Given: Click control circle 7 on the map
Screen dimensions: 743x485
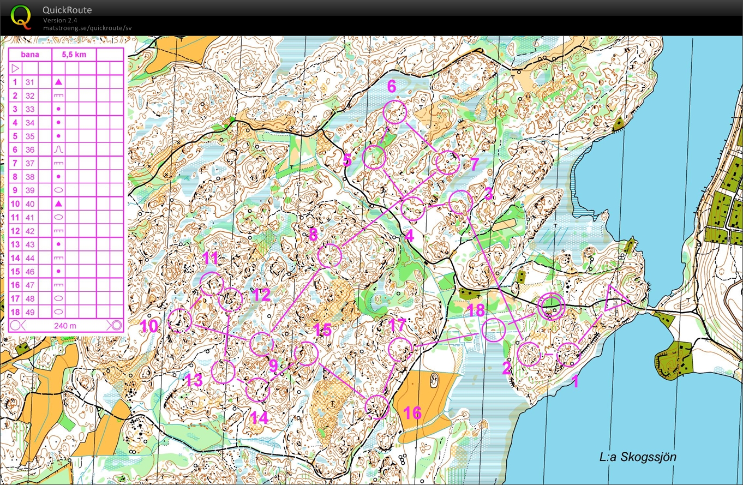Looking at the screenshot, I should [448, 163].
